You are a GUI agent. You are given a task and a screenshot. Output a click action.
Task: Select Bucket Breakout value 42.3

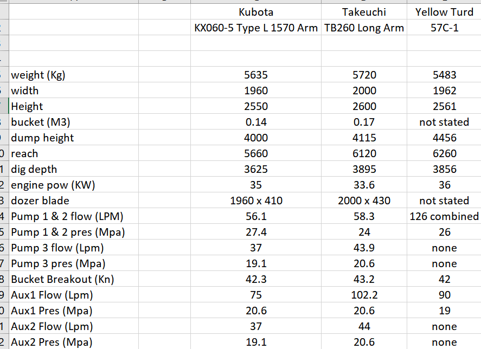pos(256,279)
